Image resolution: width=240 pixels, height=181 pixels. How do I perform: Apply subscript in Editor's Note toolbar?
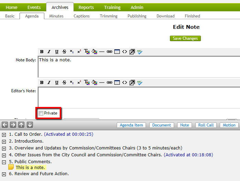[72, 82]
